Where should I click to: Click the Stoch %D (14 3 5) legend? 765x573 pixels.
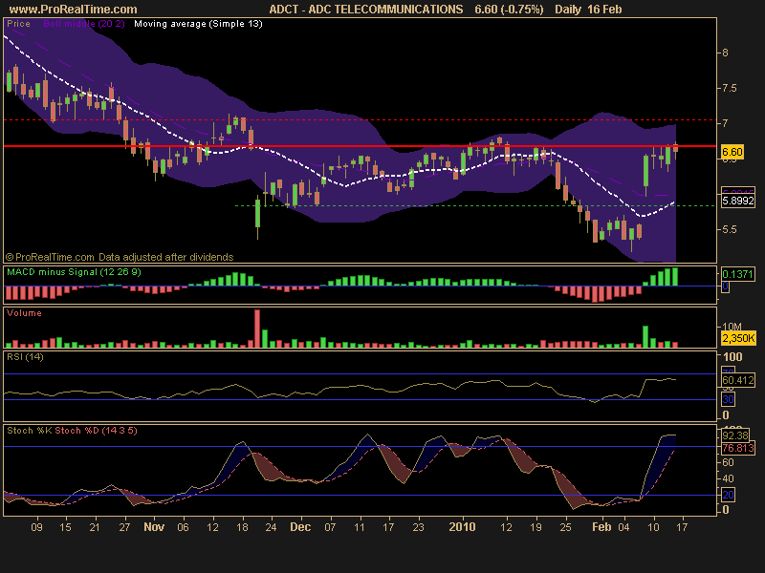pyautogui.click(x=96, y=431)
